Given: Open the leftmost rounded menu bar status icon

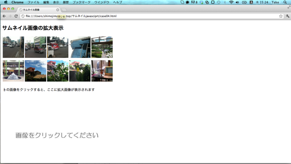Looking at the screenshot, I should pos(182,2).
